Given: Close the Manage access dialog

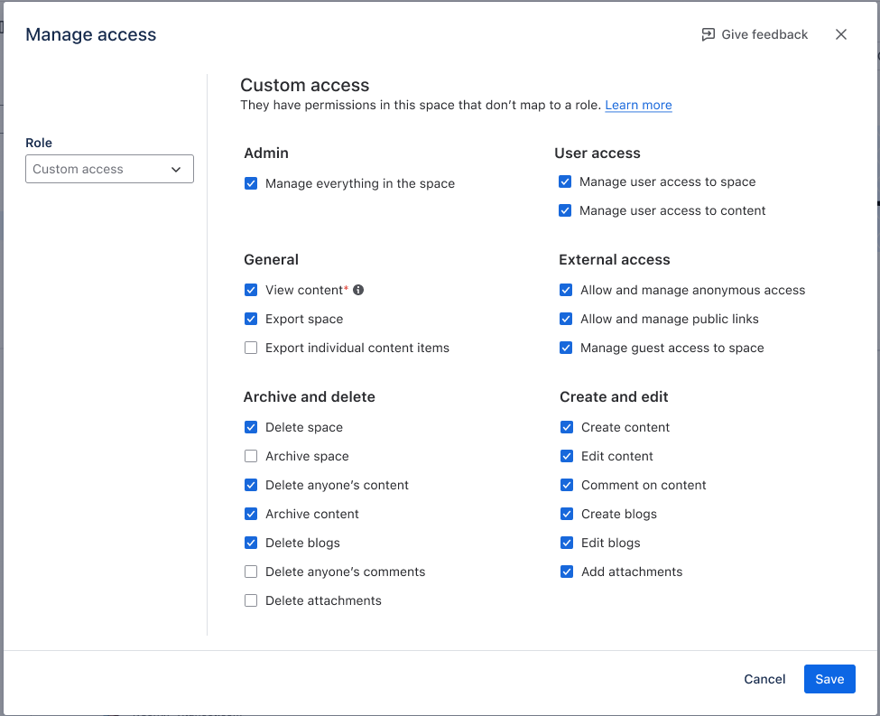Looking at the screenshot, I should (840, 34).
